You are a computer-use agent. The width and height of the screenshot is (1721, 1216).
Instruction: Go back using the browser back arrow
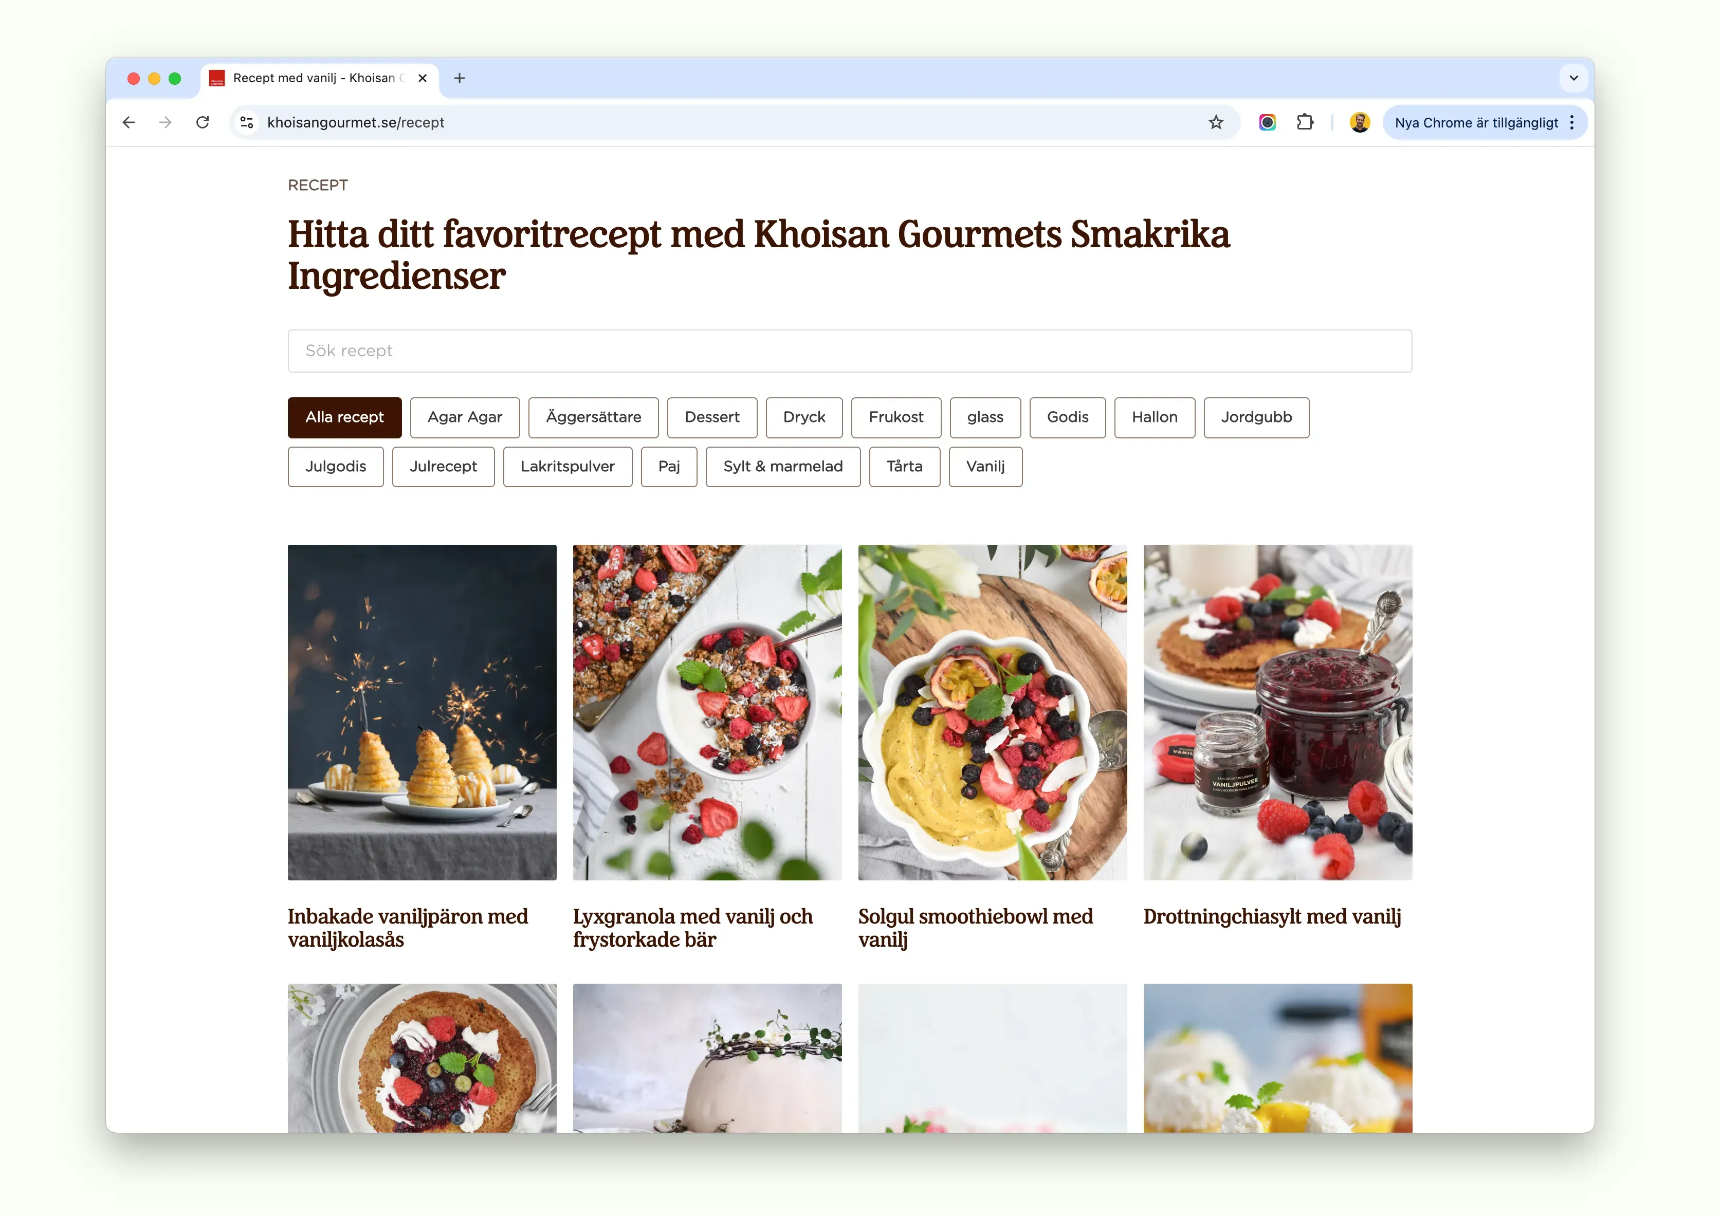129,122
